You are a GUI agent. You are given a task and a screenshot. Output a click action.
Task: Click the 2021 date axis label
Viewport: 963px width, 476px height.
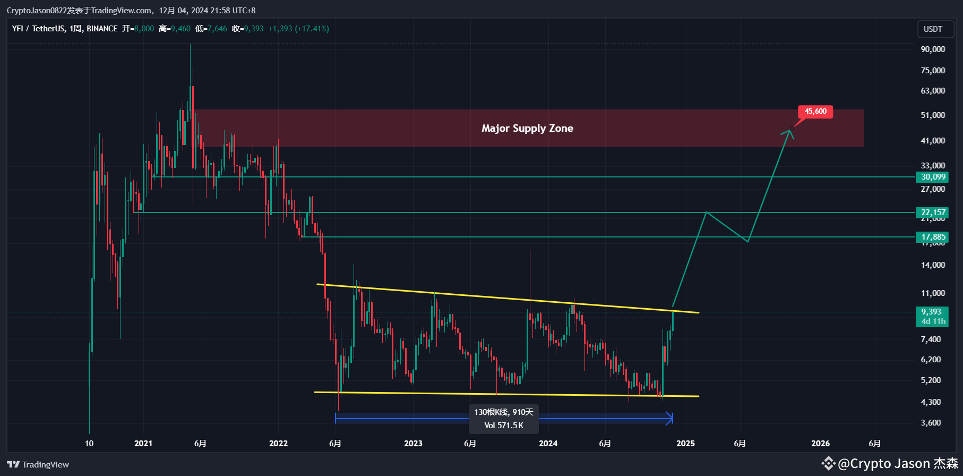[143, 443]
